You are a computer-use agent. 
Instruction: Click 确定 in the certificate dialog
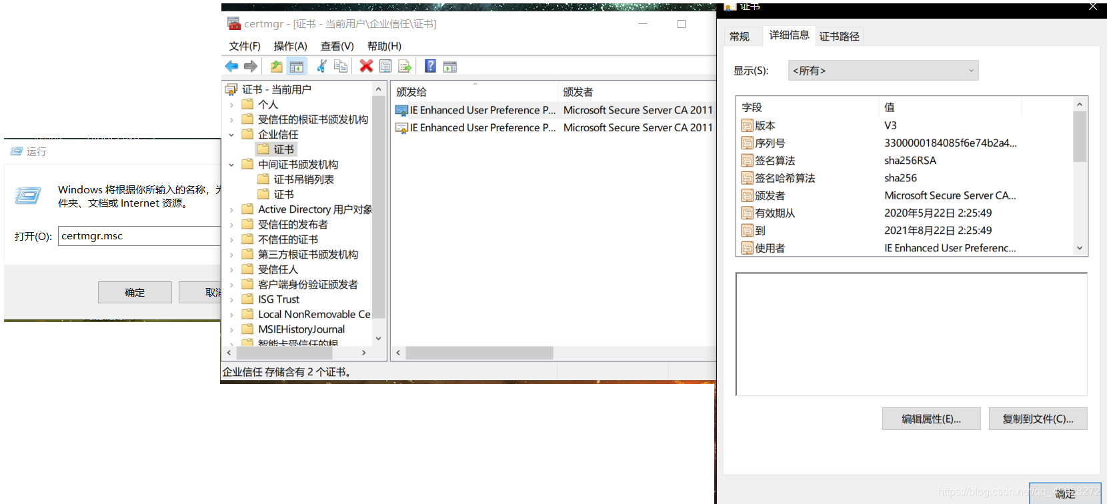click(1065, 493)
